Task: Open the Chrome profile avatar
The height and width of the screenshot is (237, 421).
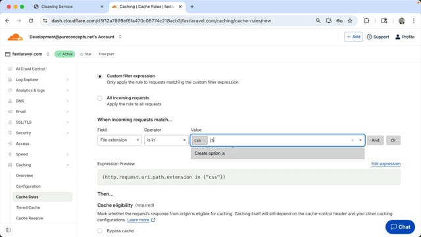Action: [402, 20]
